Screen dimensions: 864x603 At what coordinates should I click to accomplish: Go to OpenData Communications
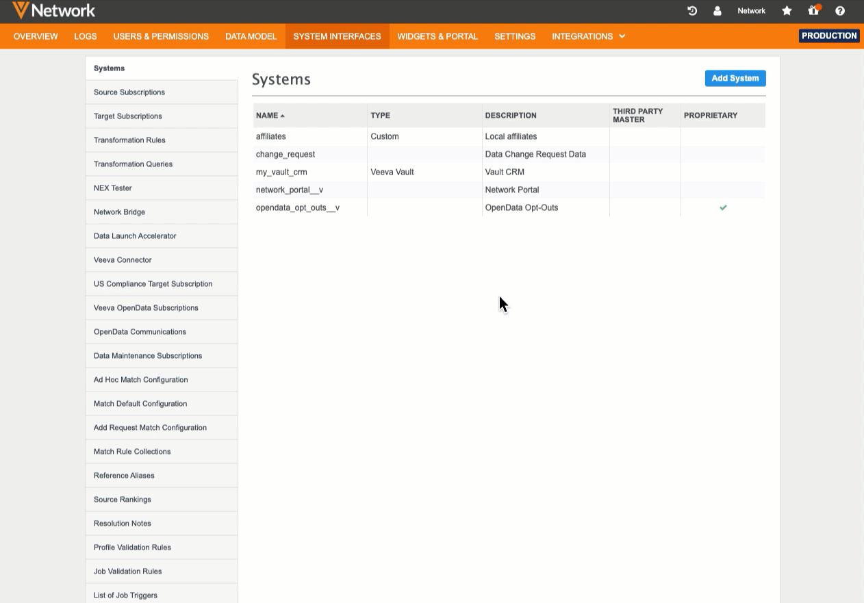pyautogui.click(x=162, y=332)
